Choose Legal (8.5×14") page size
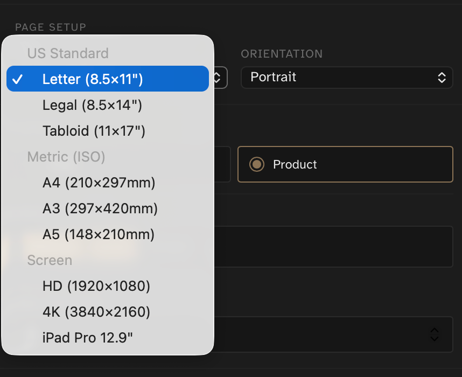 click(92, 104)
